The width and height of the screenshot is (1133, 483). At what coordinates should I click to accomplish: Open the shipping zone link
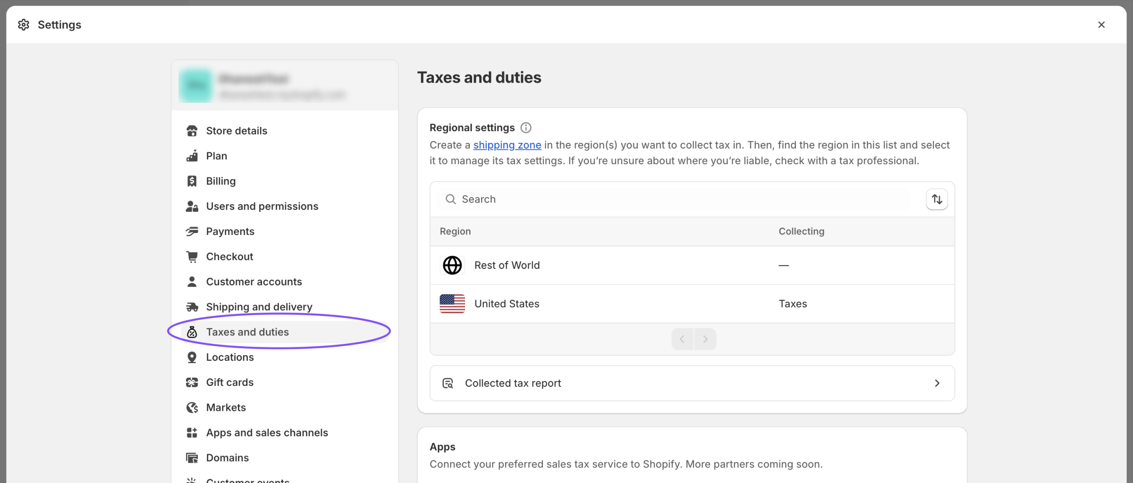[507, 145]
